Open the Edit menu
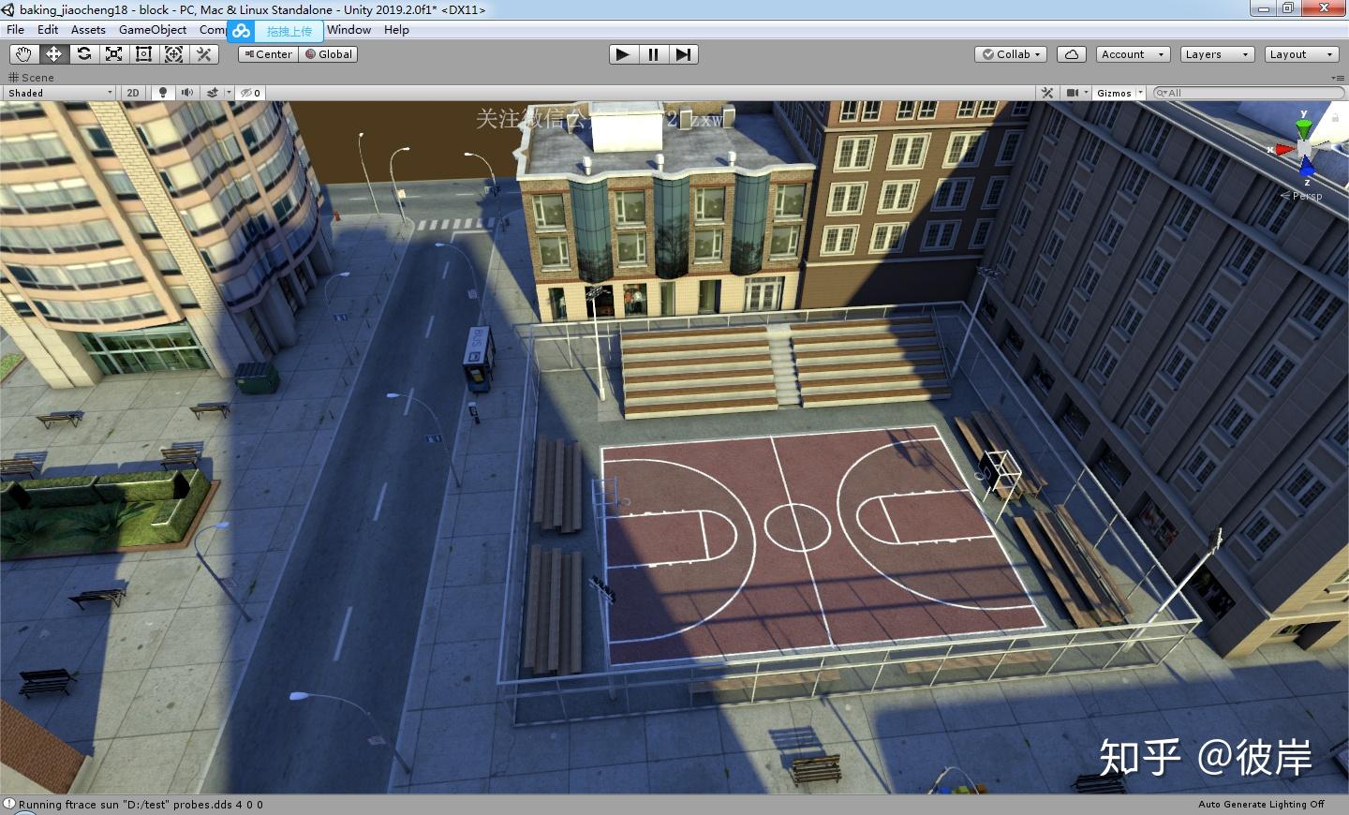This screenshot has width=1349, height=815. pyautogui.click(x=48, y=30)
